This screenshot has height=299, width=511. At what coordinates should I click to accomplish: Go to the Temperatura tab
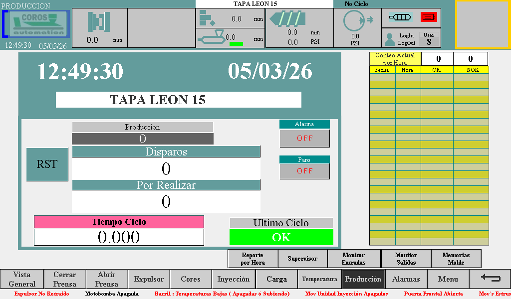pos(319,279)
